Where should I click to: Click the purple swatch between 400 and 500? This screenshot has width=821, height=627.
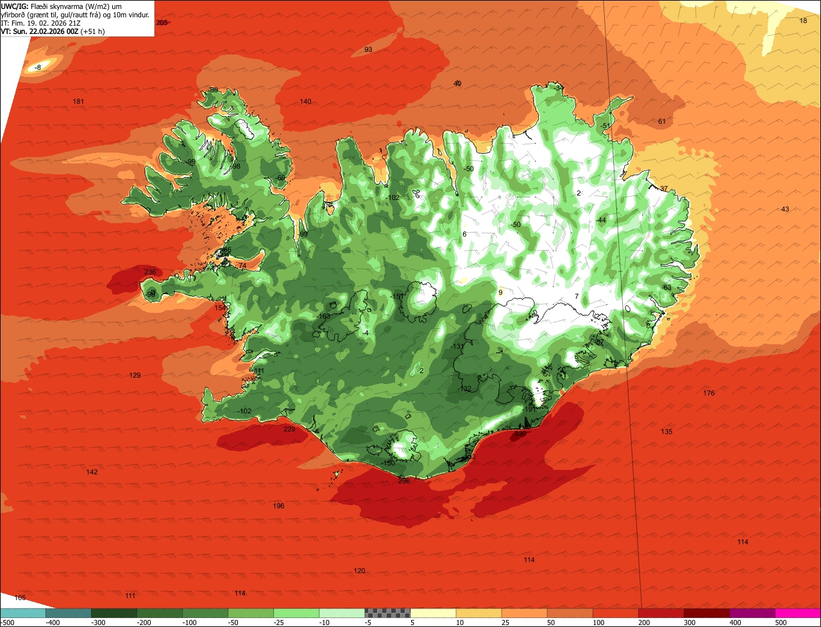pyautogui.click(x=751, y=613)
